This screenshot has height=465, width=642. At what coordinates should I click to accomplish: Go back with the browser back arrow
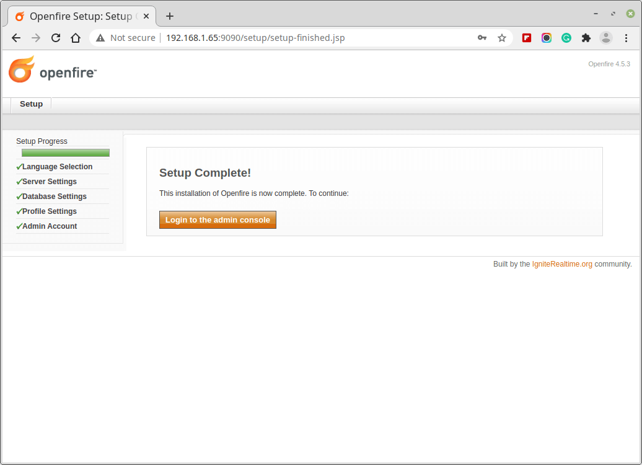[16, 38]
